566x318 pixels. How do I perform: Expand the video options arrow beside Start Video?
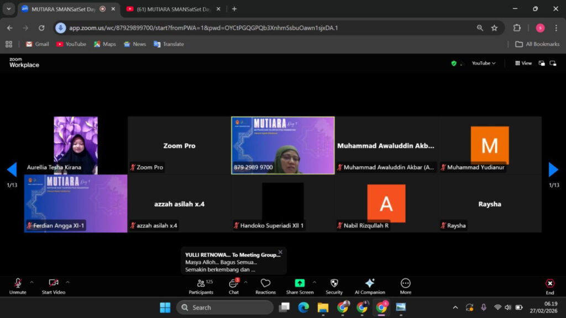tap(67, 282)
